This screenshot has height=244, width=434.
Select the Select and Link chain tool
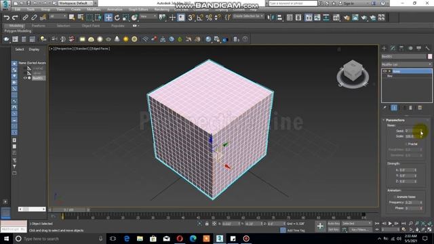coord(25,18)
